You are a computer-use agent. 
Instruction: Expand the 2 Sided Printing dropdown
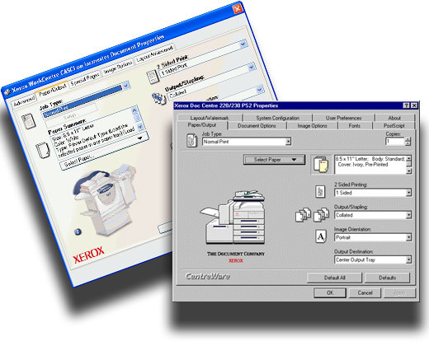tap(408, 193)
